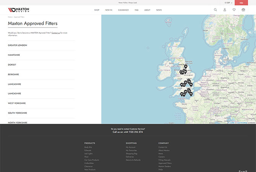
Task: Expand the SOUTH YORKSHIRE fitters row
Action: (x=41, y=113)
